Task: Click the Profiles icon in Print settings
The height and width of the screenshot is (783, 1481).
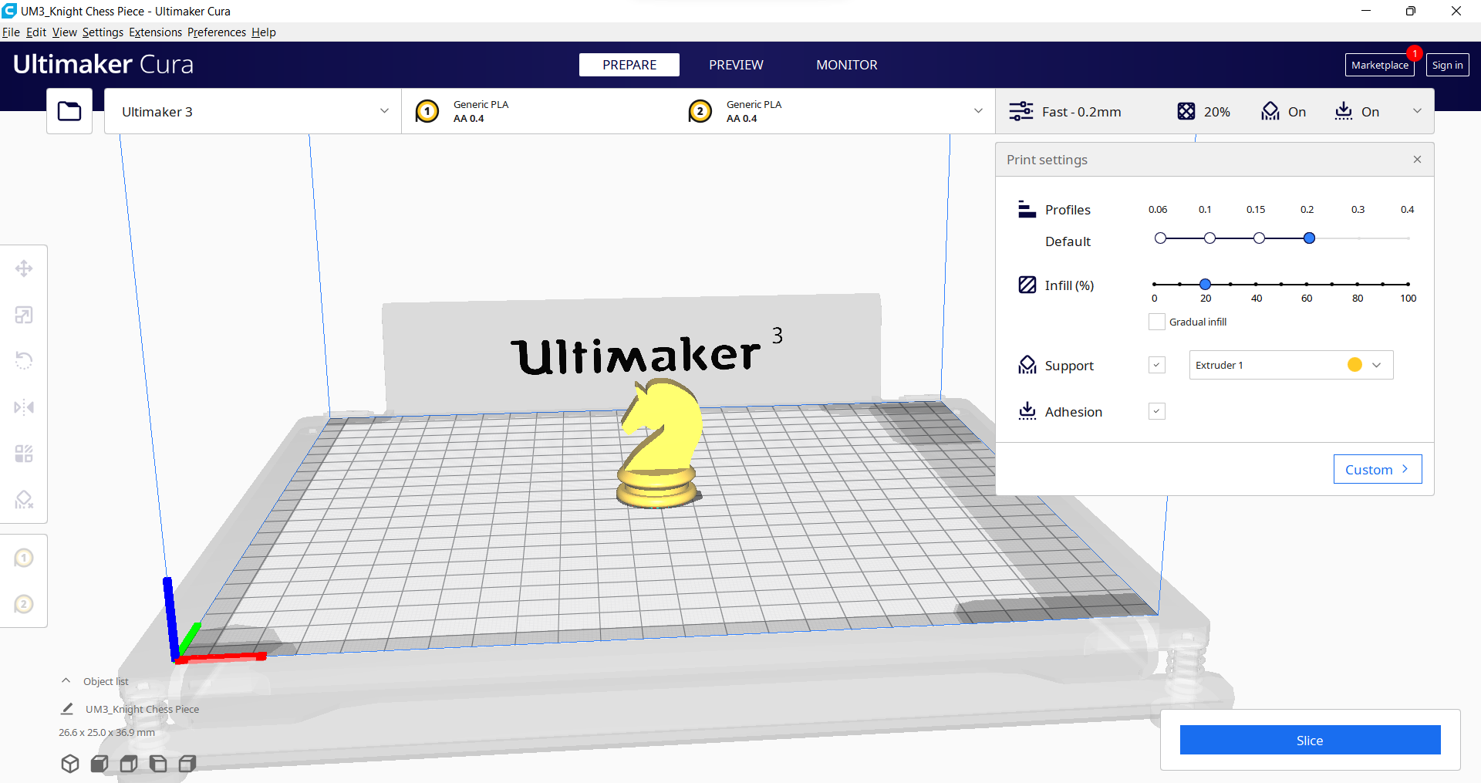Action: 1027,209
